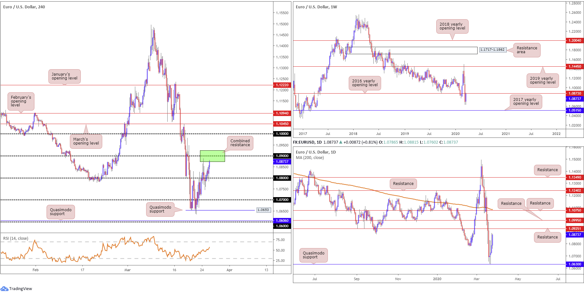The image size is (584, 292).
Task: Click the 'Feb' date on the 240 chart axis
Action: click(36, 270)
